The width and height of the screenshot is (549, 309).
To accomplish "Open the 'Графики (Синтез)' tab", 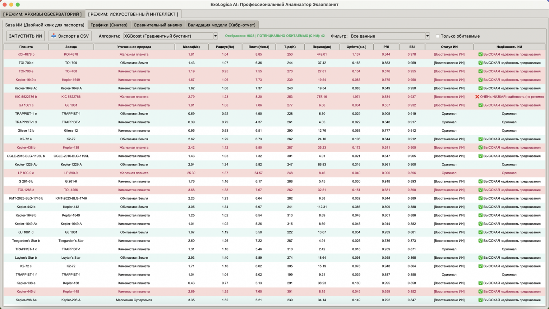I will (x=109, y=25).
